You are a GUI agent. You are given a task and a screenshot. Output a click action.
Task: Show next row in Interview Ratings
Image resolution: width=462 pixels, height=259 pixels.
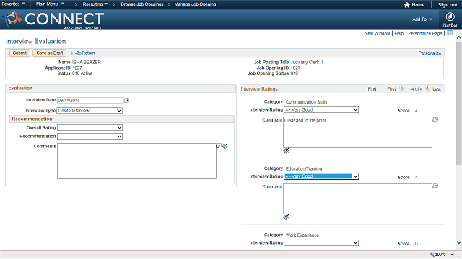[428, 88]
